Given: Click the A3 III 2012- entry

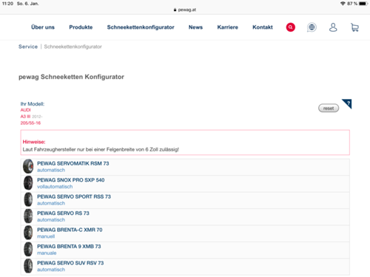Looking at the screenshot, I should 31,116.
